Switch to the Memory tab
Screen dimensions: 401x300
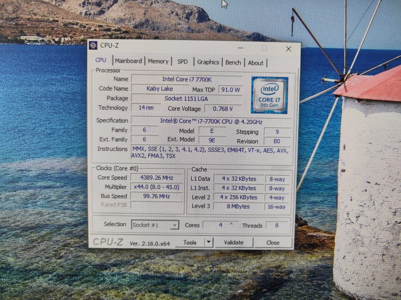click(x=158, y=62)
